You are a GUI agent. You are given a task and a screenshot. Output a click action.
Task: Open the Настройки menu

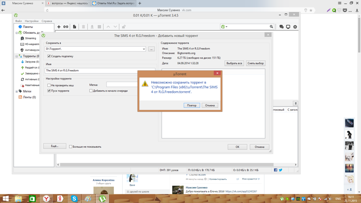pos(32,21)
